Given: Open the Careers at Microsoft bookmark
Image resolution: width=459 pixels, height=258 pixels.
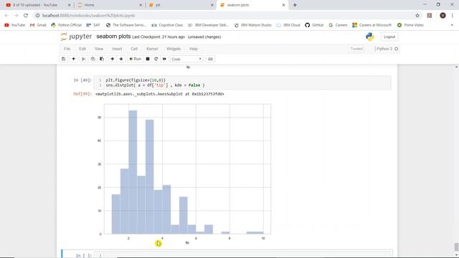Looking at the screenshot, I should pos(372,25).
